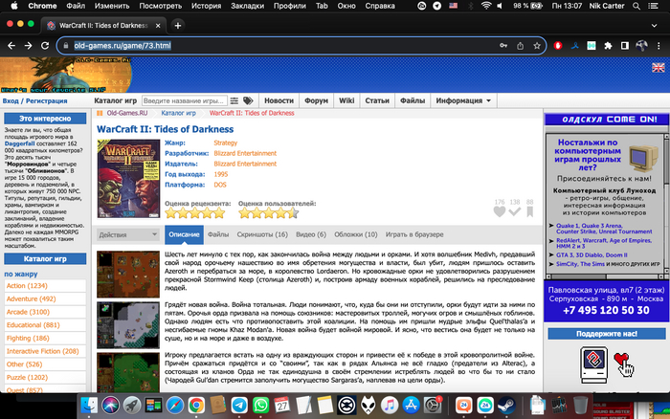Bookmark this page with the star icon
The image size is (670, 419).
[x=537, y=46]
